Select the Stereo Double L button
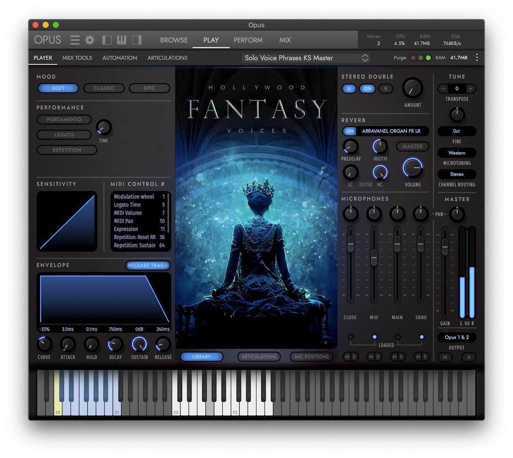513x458 pixels. coord(349,89)
